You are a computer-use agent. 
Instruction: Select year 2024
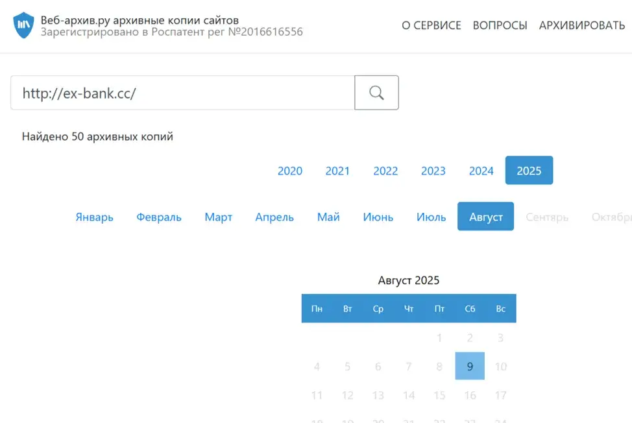(x=481, y=171)
